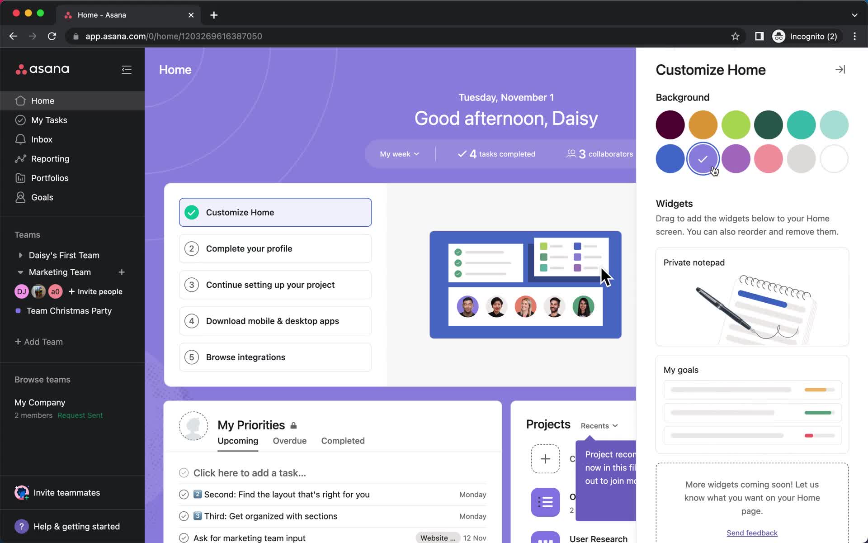Switch to the Completed tab
Image resolution: width=868 pixels, height=543 pixels.
click(x=343, y=441)
